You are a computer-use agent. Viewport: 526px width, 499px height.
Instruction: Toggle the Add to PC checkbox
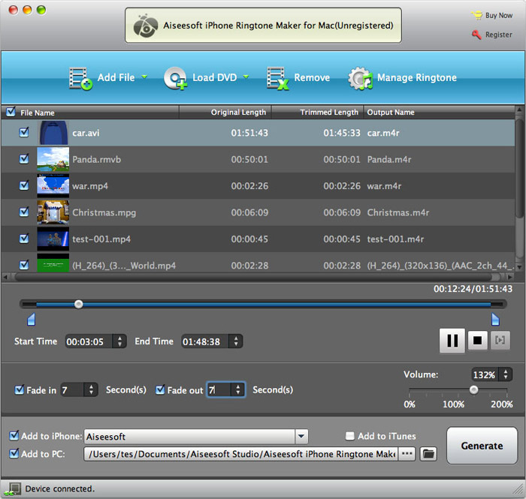click(14, 453)
